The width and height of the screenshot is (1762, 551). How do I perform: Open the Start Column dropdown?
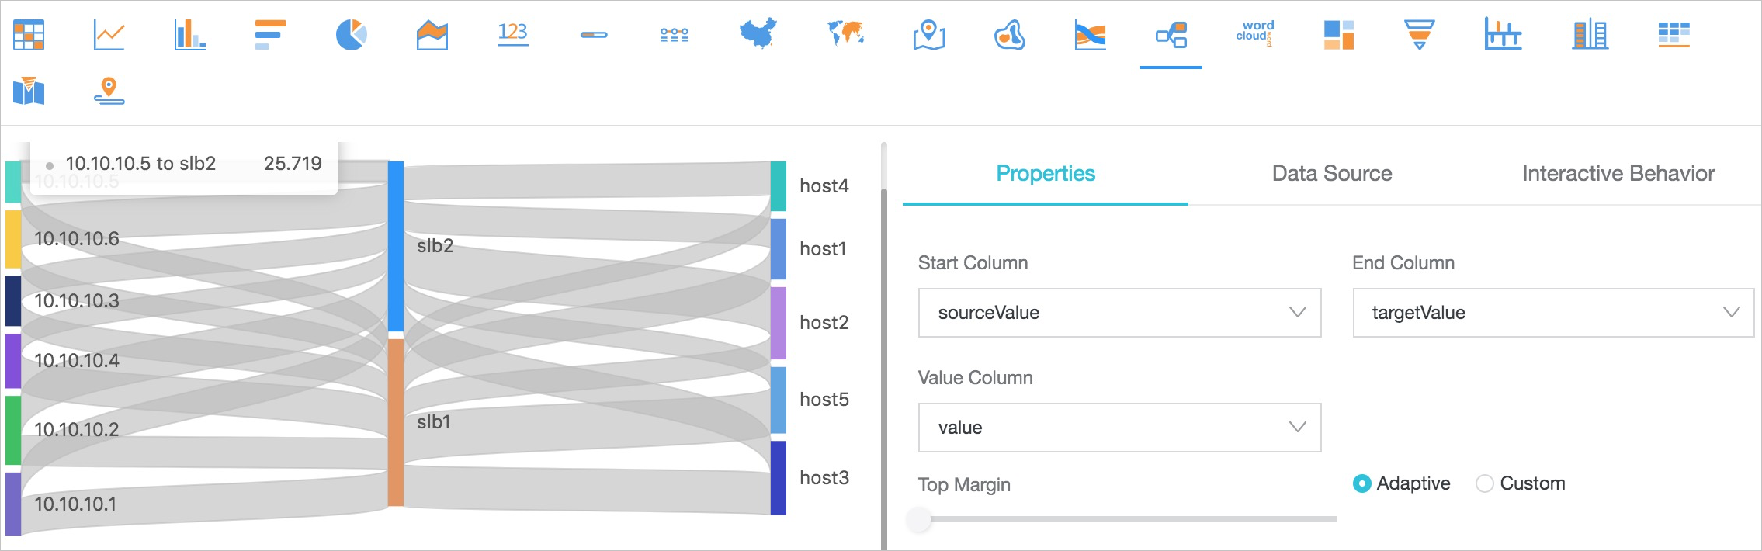point(1119,313)
